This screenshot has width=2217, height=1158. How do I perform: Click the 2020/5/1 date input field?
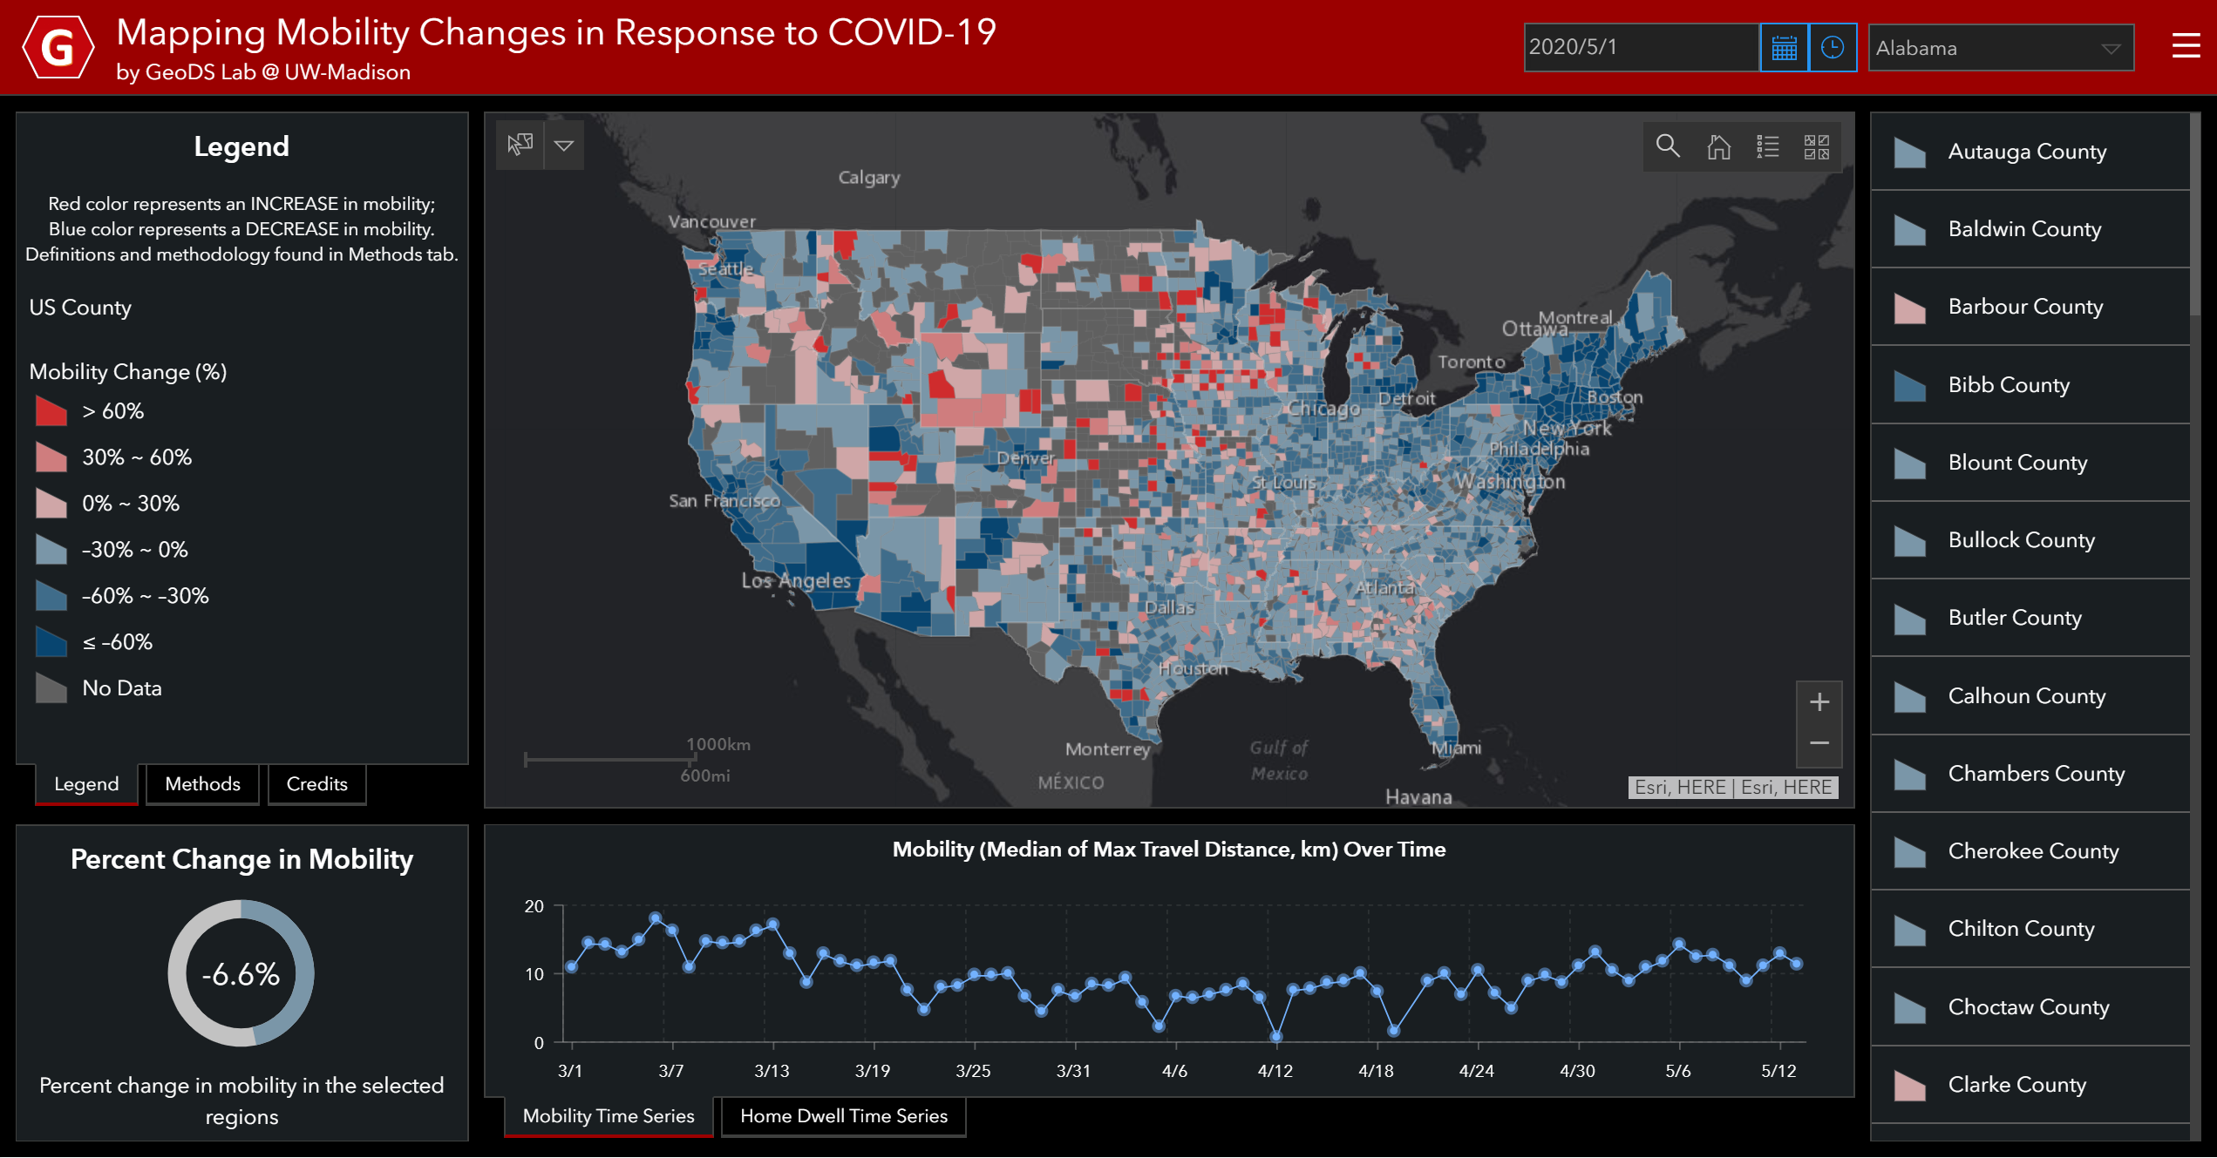(x=1641, y=48)
